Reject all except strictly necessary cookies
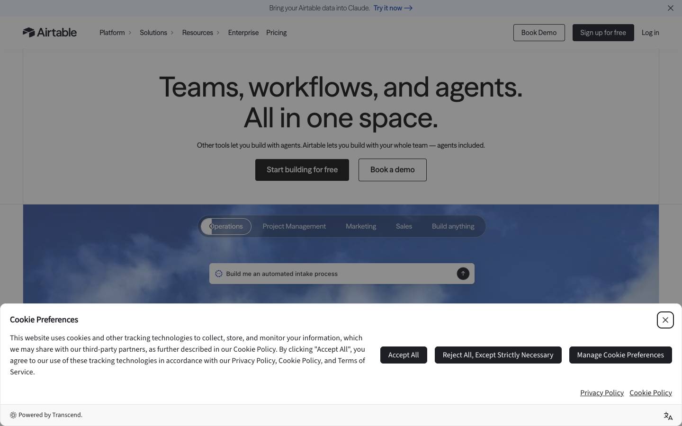 498,355
